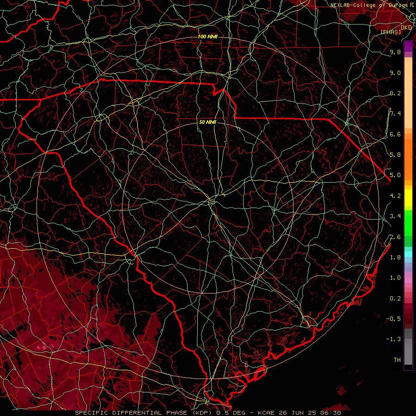Image resolution: width=416 pixels, height=416 pixels.
Task: Click the 7.4 scale value
Action: 395,114
